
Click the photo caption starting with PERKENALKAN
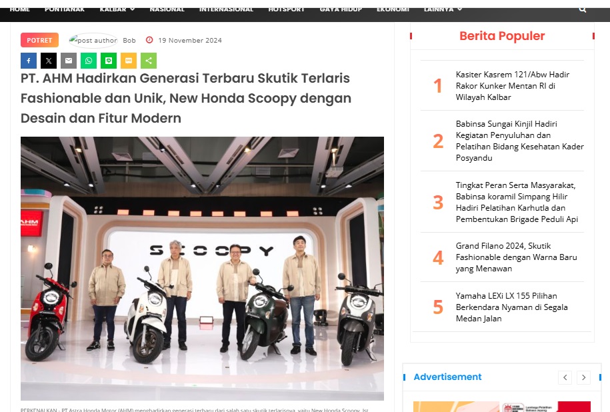195,409
